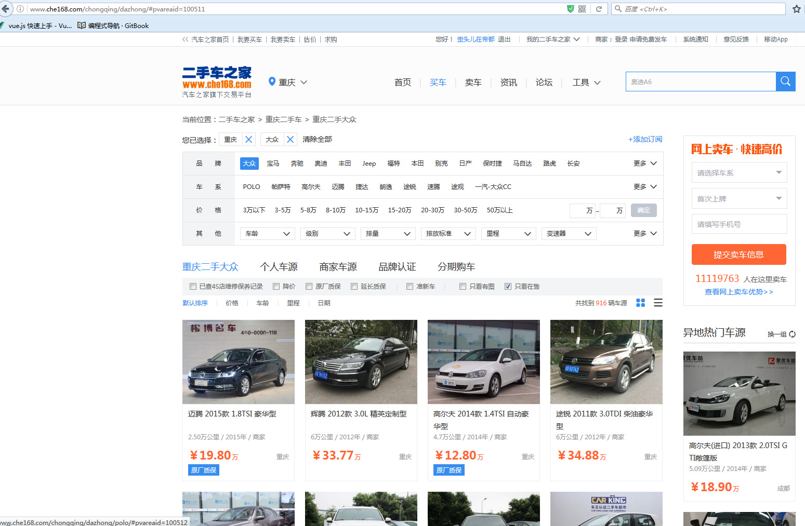
Task: Click the 奥迪A6 search input field
Action: [701, 82]
